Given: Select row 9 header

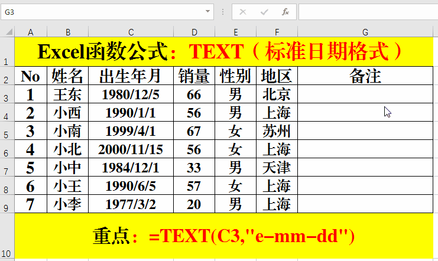Looking at the screenshot, I should [x=7, y=204].
